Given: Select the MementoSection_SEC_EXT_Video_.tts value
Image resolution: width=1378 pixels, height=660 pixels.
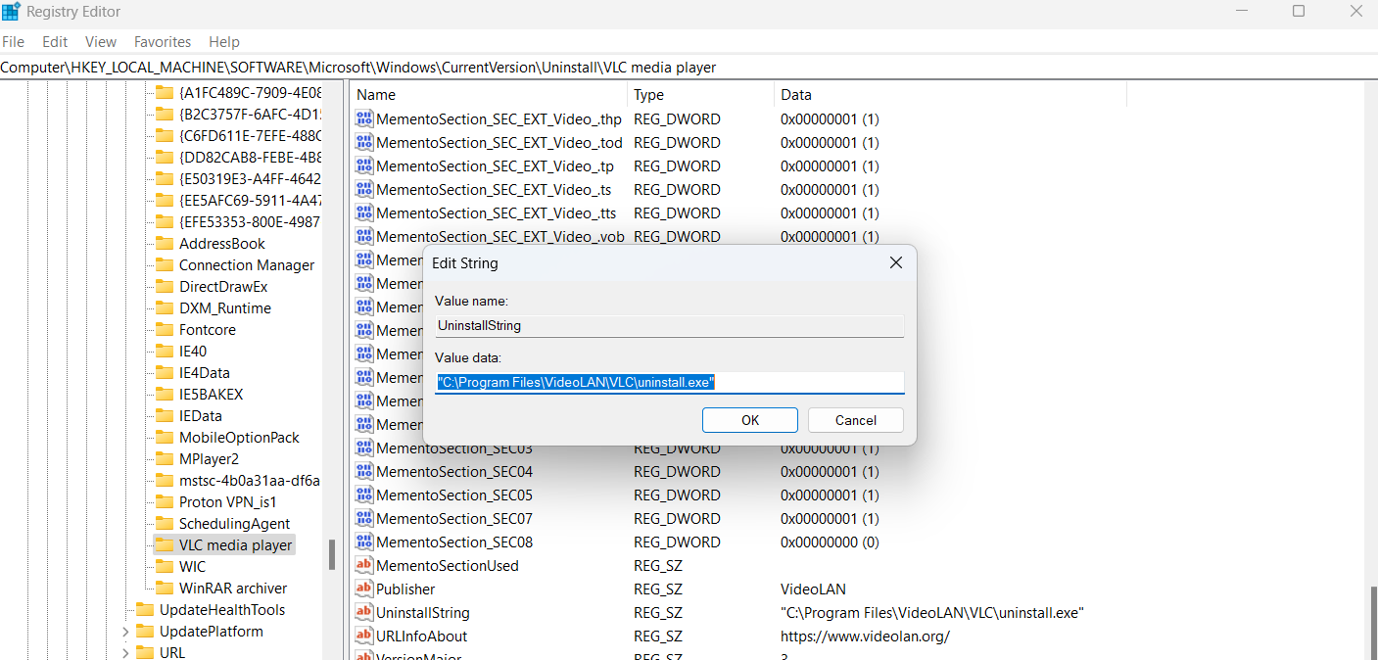Looking at the screenshot, I should 497,213.
